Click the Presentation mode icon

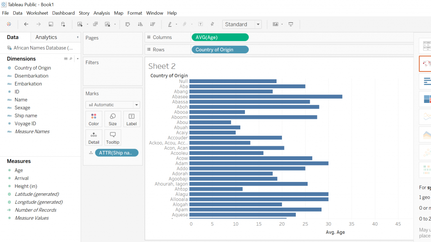coord(290,24)
